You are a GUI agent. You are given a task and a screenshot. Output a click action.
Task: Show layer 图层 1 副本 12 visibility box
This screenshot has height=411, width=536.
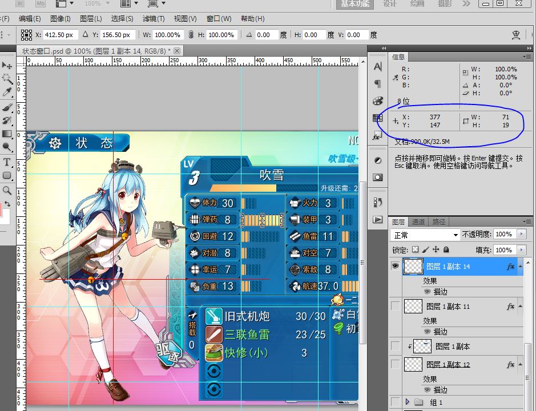(395, 364)
